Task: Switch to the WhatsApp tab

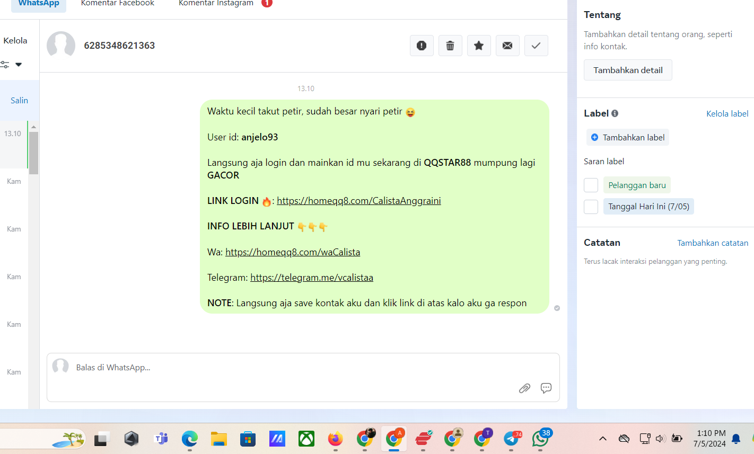Action: [x=39, y=3]
